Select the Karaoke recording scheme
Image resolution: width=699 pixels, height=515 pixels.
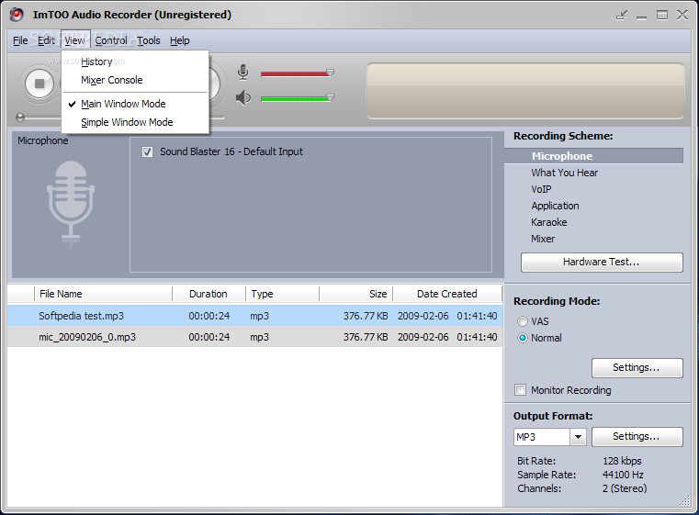(x=549, y=222)
